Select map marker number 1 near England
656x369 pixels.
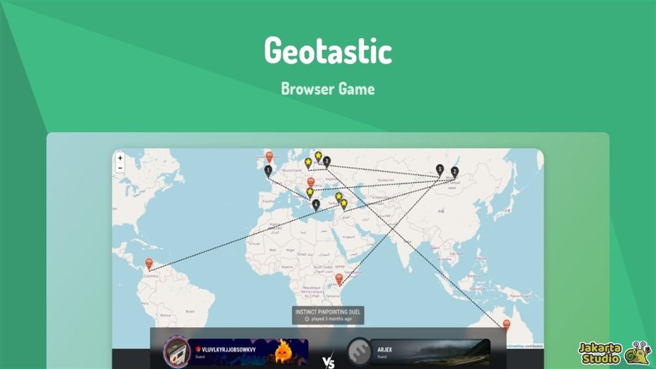point(268,169)
